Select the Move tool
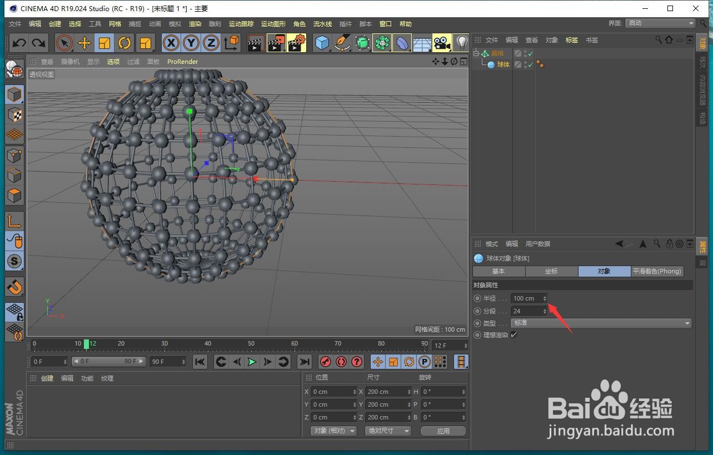This screenshot has width=713, height=455. [x=84, y=43]
